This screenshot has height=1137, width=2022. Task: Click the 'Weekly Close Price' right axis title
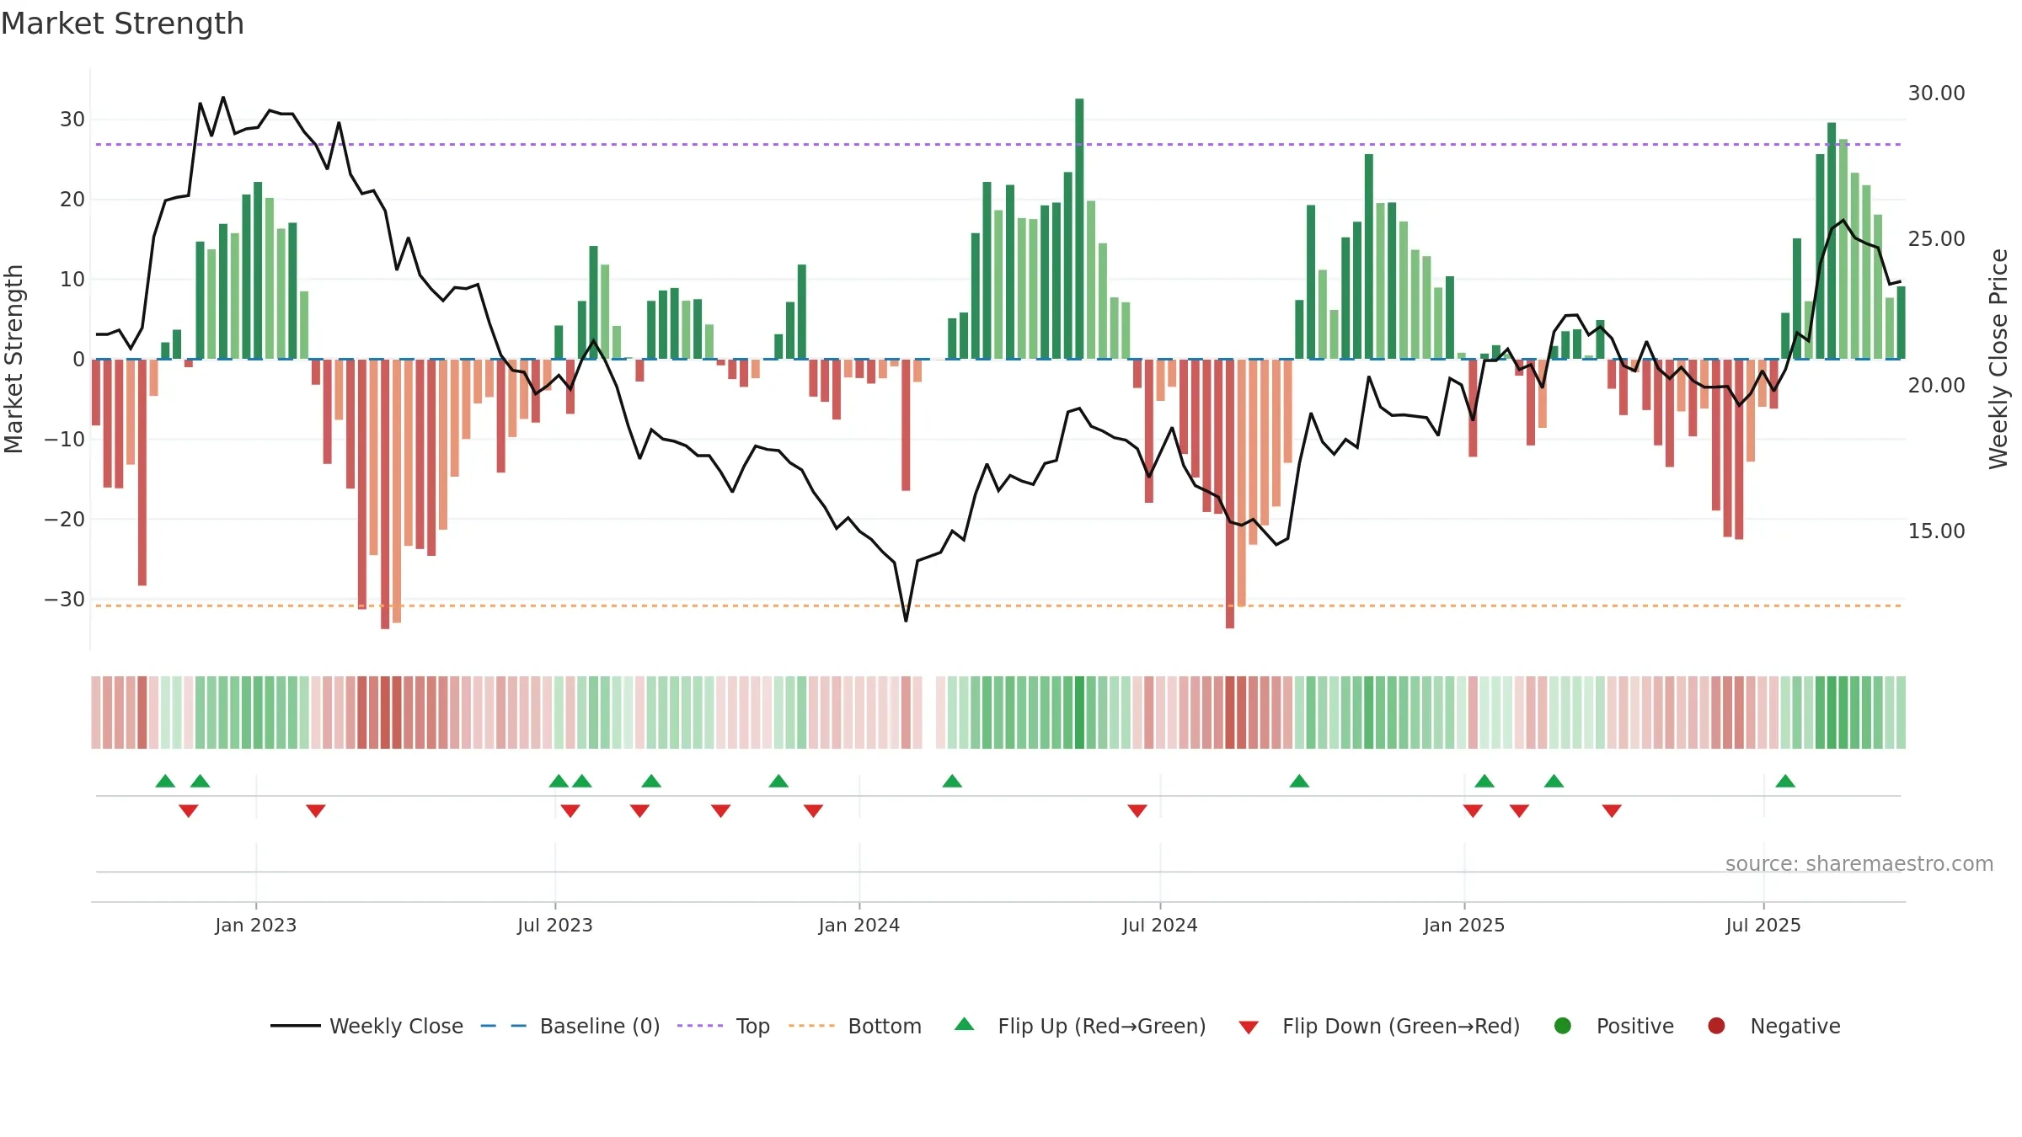click(1998, 359)
